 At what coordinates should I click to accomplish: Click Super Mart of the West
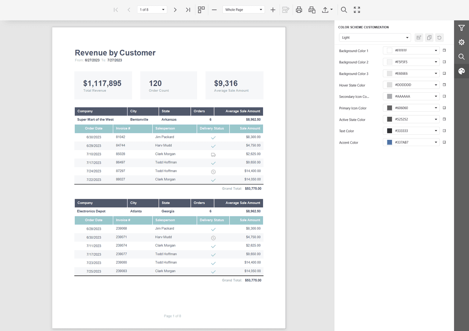95,119
